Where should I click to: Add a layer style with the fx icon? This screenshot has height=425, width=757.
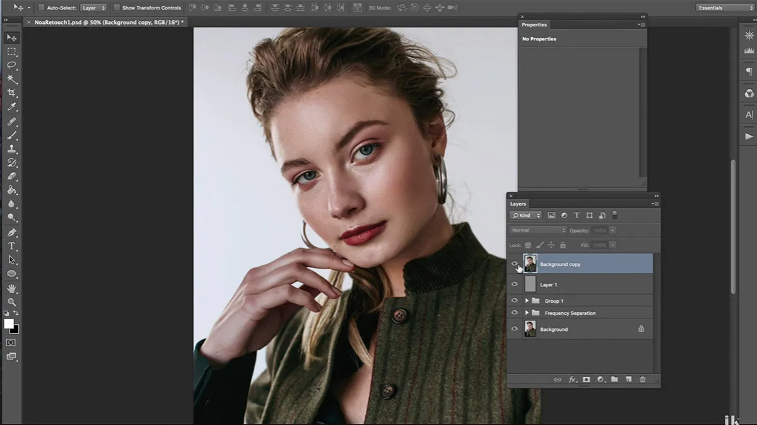click(x=573, y=380)
